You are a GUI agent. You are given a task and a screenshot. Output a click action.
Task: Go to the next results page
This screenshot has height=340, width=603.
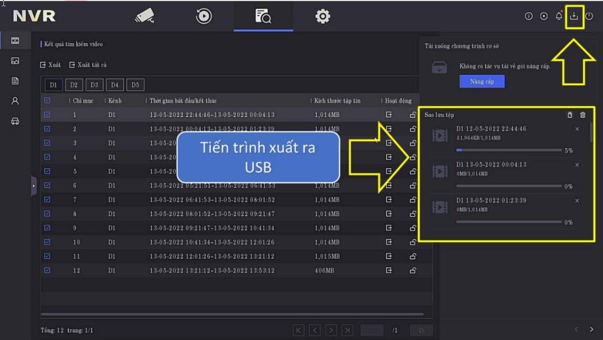(x=332, y=330)
